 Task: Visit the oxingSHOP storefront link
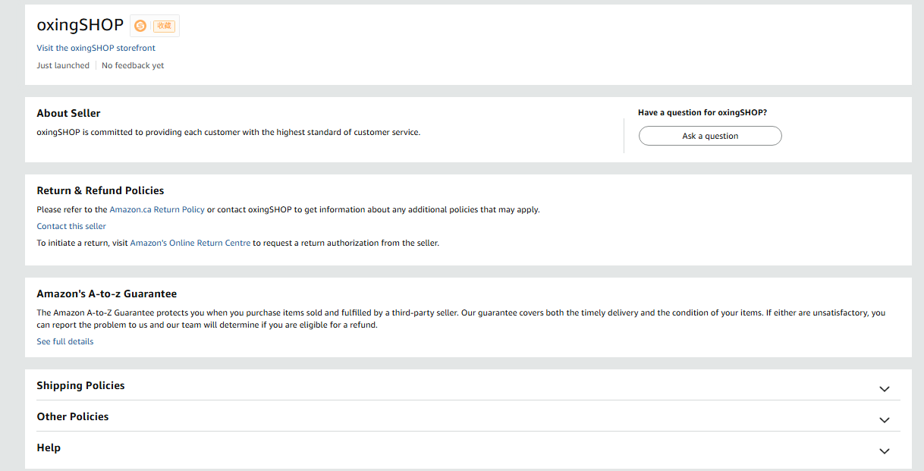[96, 48]
